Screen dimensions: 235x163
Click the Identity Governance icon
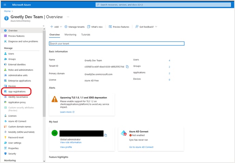point(5,97)
